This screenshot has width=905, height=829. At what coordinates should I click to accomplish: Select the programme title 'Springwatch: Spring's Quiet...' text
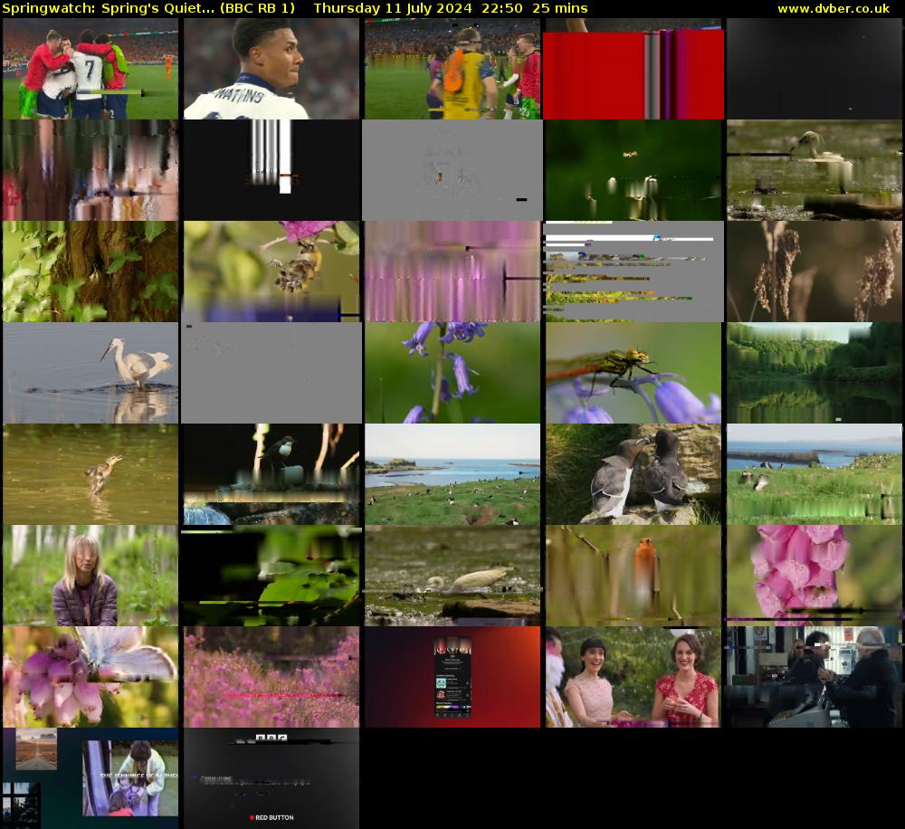109,9
